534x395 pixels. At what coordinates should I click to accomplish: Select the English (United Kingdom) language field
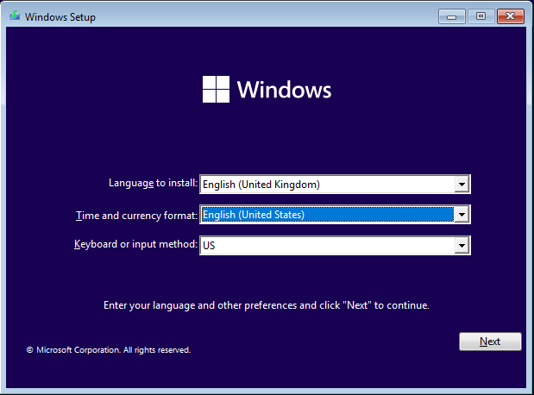(326, 184)
